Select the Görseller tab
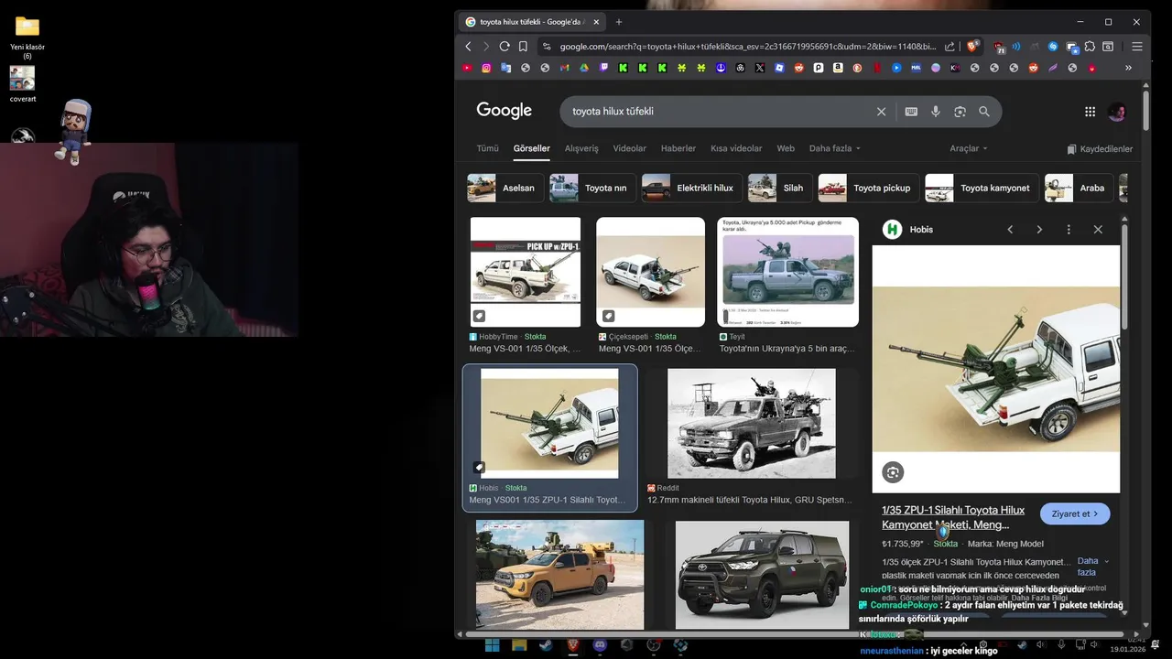Viewport: 1172px width, 659px height. (531, 148)
